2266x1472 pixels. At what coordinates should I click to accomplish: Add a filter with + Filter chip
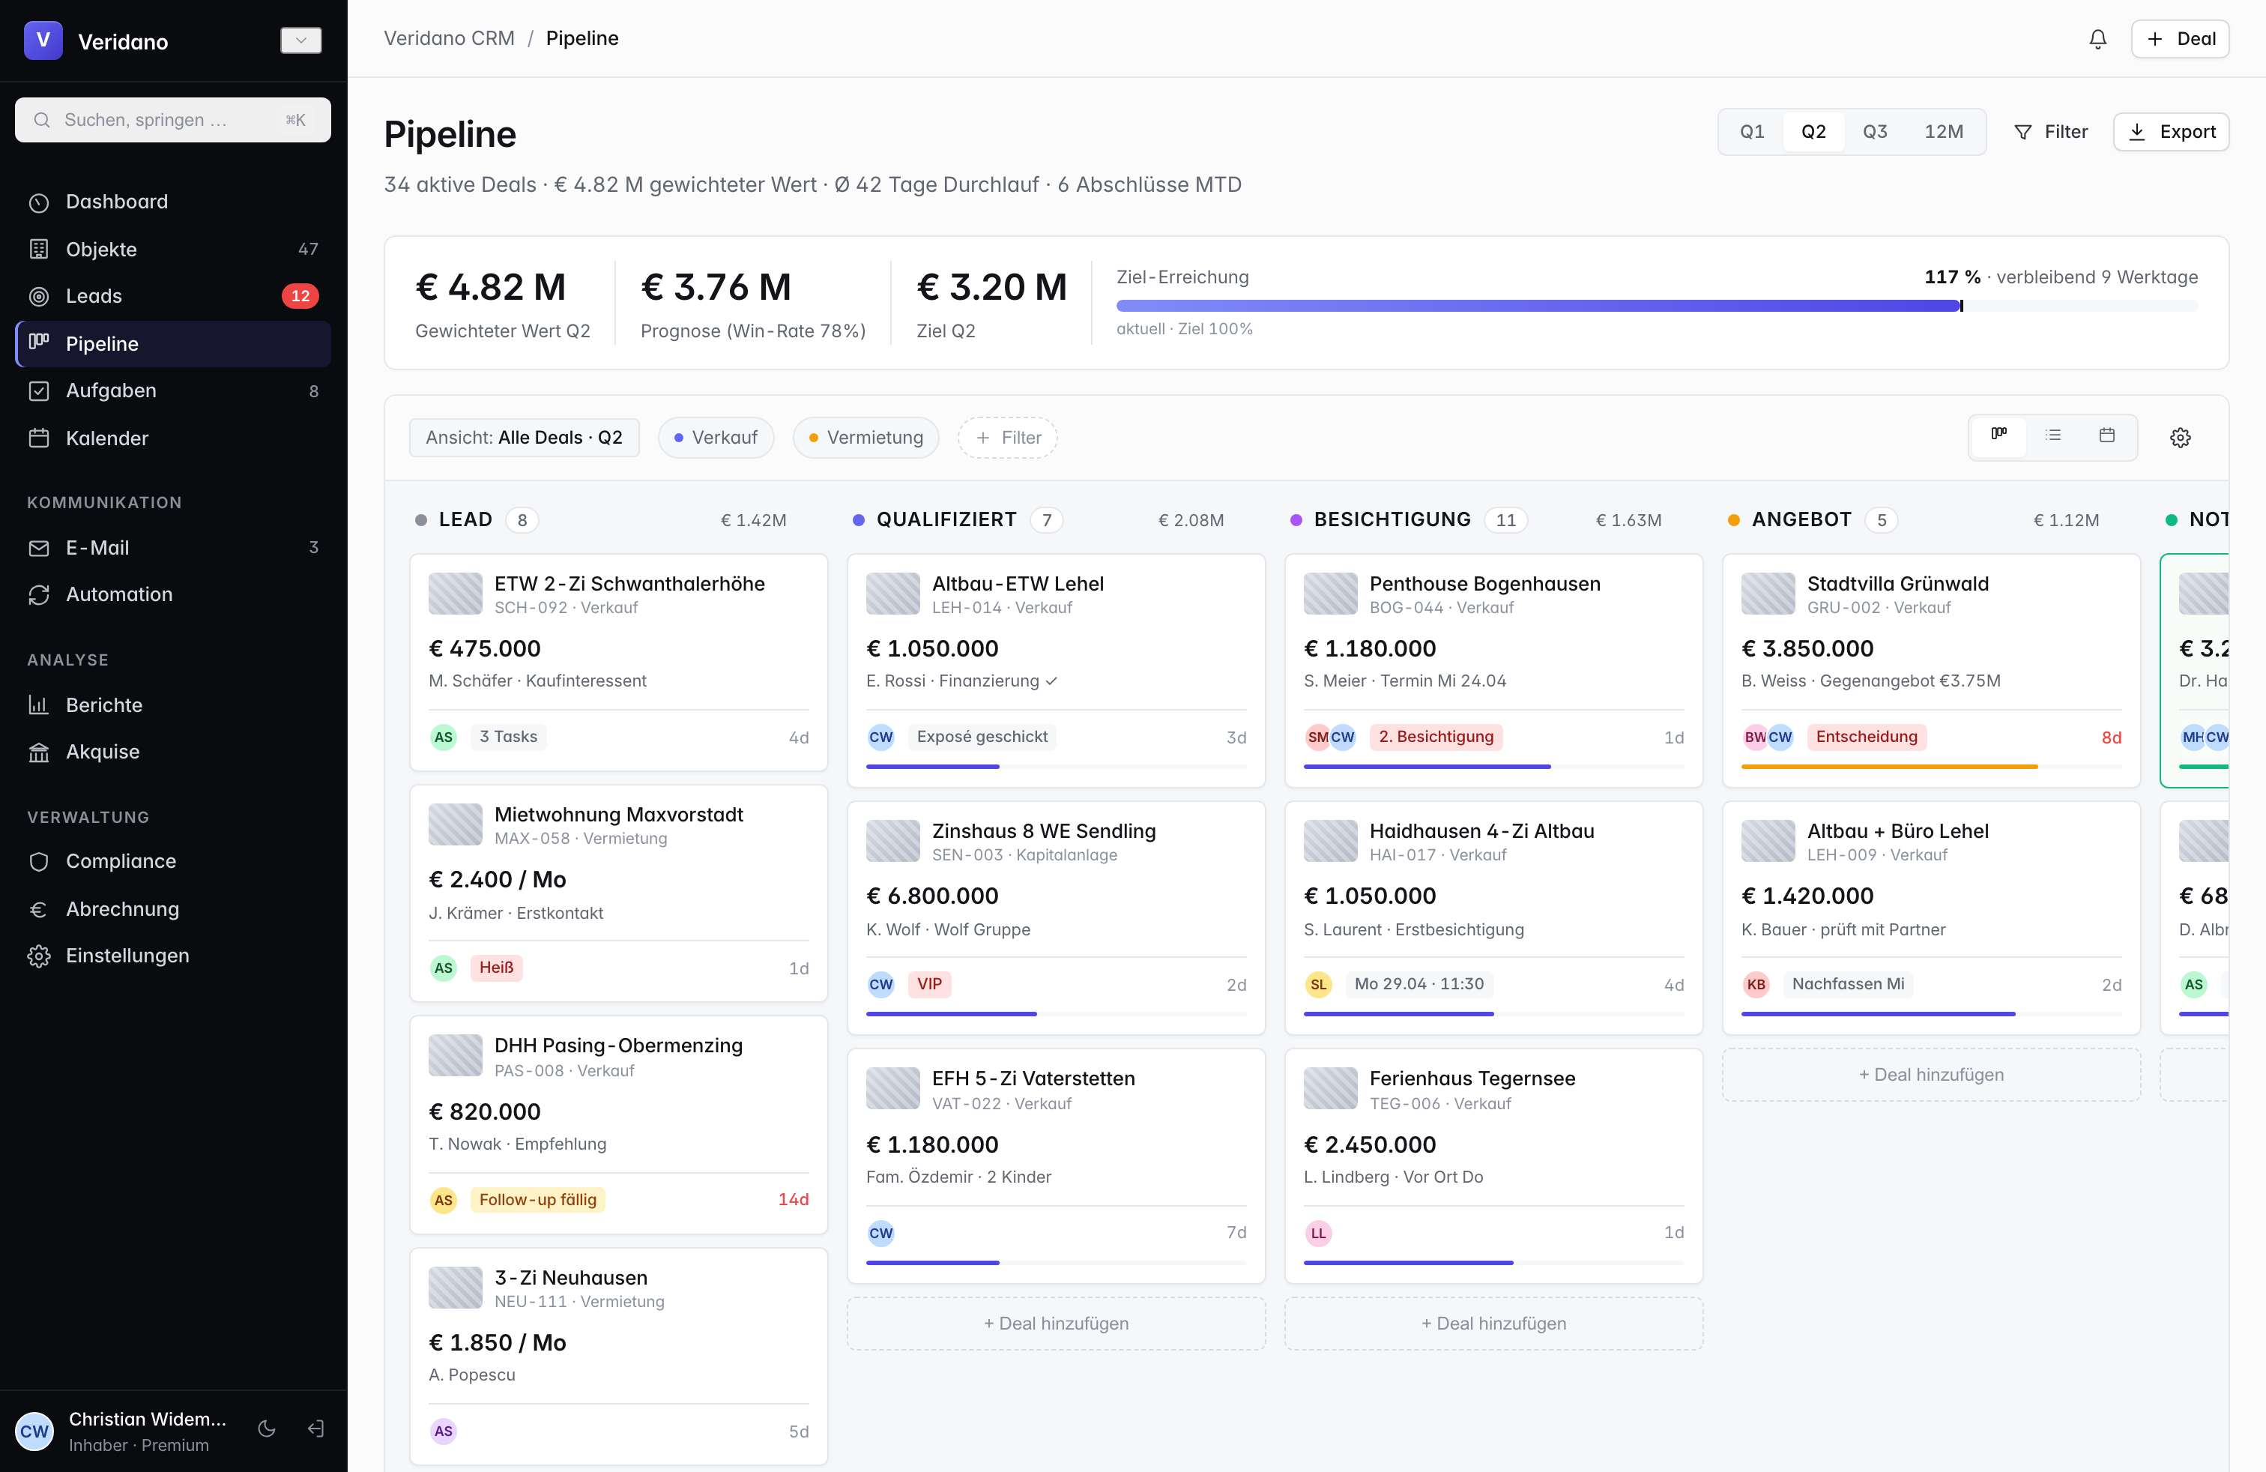pyautogui.click(x=1007, y=438)
